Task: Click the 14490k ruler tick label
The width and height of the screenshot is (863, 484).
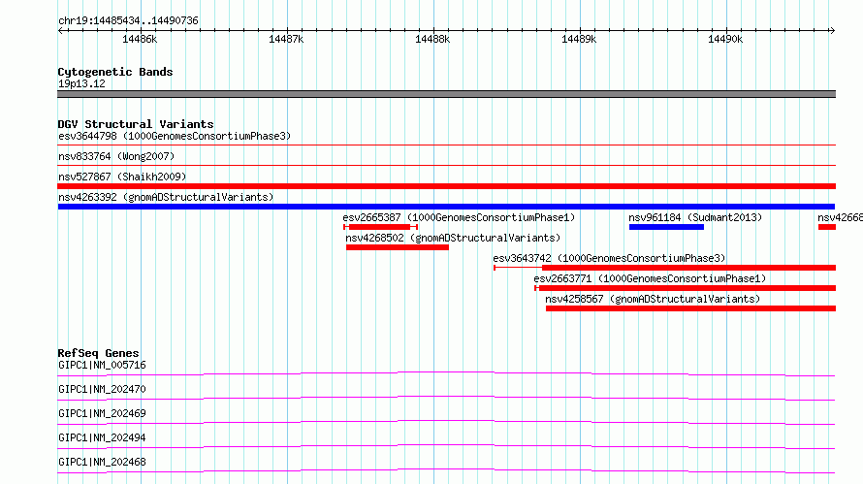Action: point(725,39)
